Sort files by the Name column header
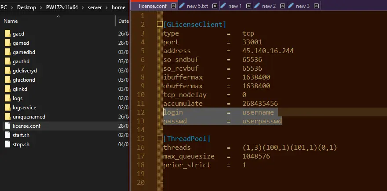The image size is (387, 191). click(11, 21)
